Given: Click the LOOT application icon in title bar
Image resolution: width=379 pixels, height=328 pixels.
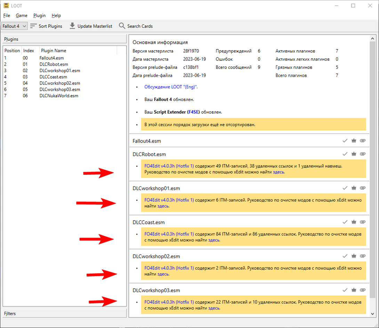Looking at the screenshot, I should pyautogui.click(x=6, y=5).
